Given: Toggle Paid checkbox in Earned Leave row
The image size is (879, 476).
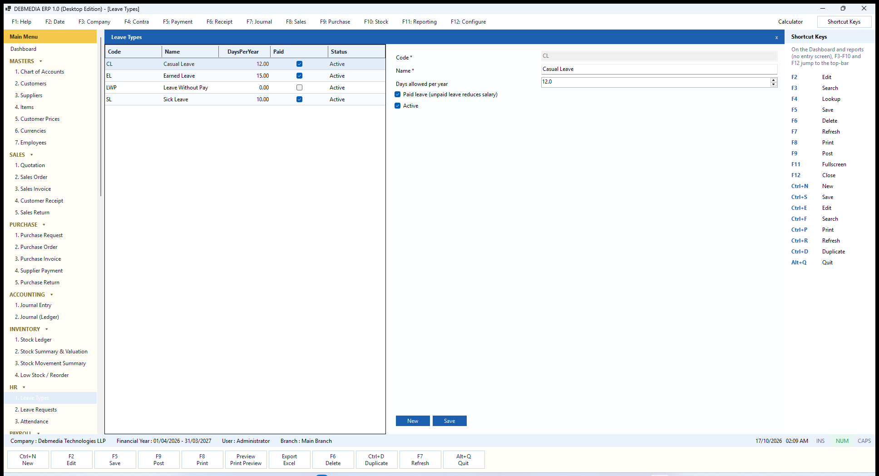Looking at the screenshot, I should click(299, 76).
